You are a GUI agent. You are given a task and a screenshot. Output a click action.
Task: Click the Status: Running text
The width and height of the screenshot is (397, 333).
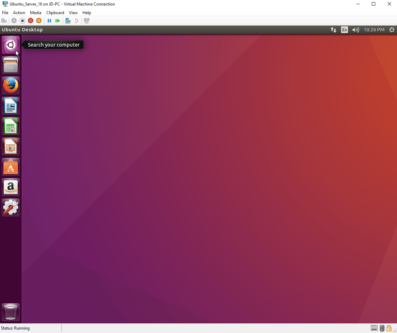pyautogui.click(x=15, y=328)
